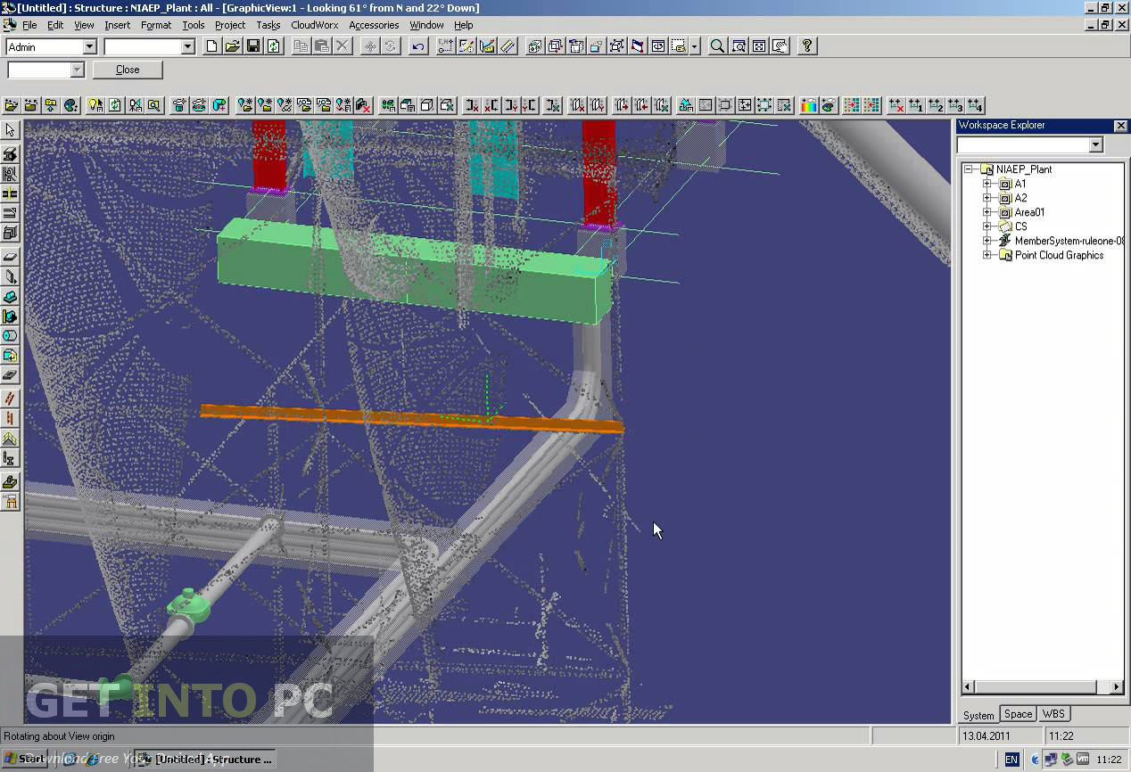
Task: Expand the A2 tree node
Action: tap(987, 198)
